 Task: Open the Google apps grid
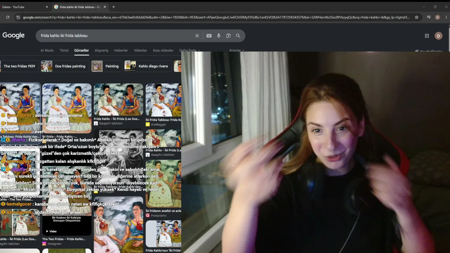pos(427,35)
